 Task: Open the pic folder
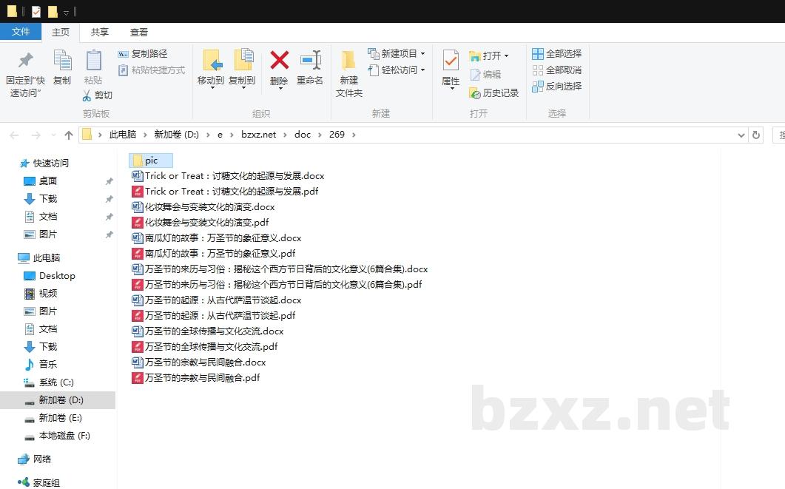point(150,160)
